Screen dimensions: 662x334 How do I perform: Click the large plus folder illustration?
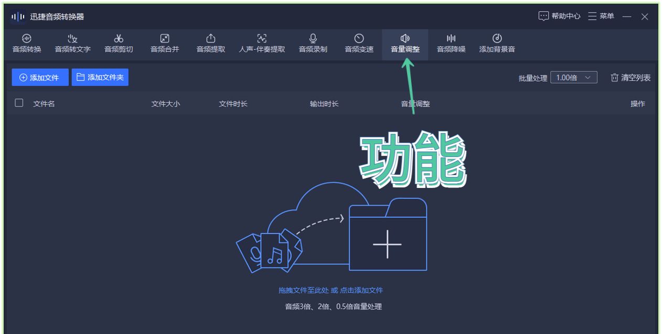click(388, 235)
